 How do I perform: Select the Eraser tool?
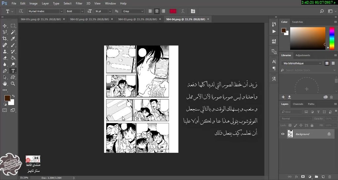[5, 58]
